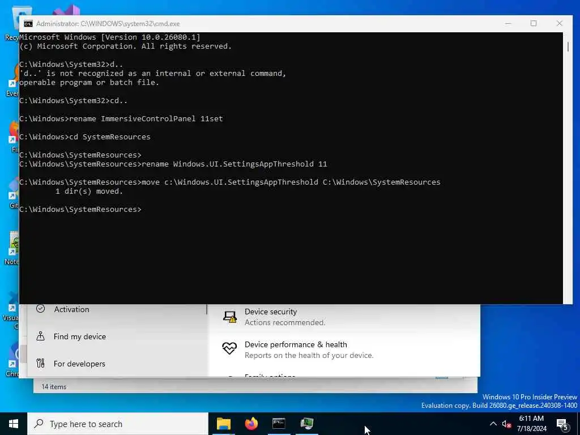The image size is (580, 435).
Task: Click the taskbar clock showing 6:11 AM
Action: (531, 424)
